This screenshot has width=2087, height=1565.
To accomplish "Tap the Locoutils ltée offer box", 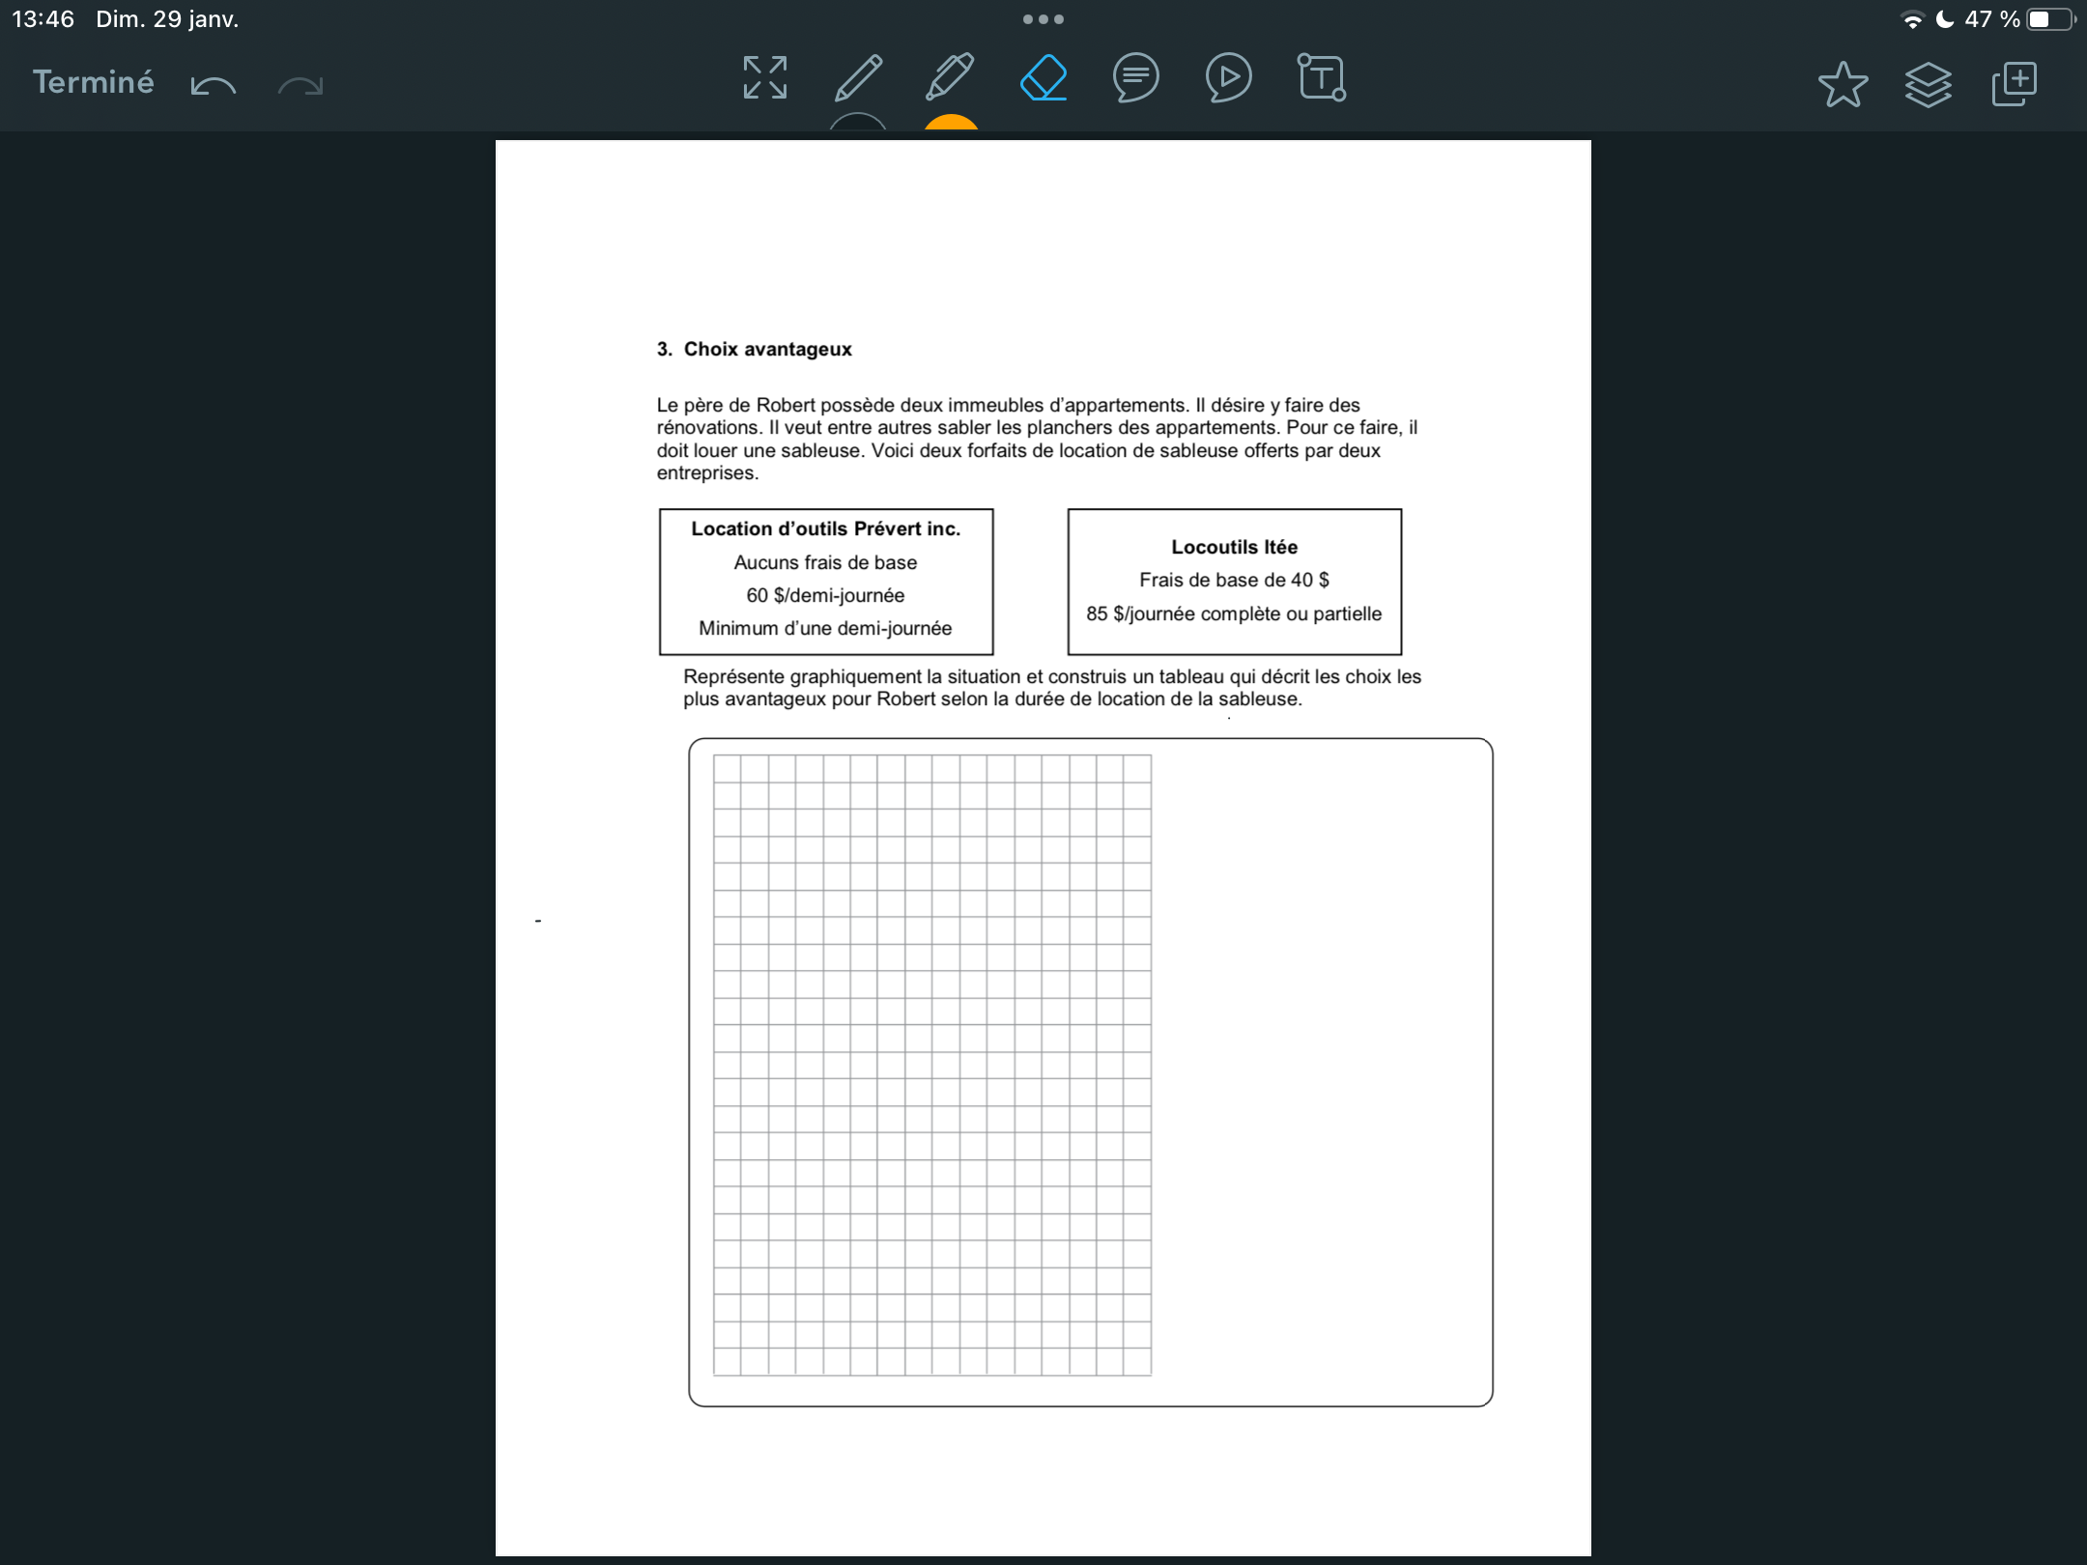I will tap(1234, 582).
